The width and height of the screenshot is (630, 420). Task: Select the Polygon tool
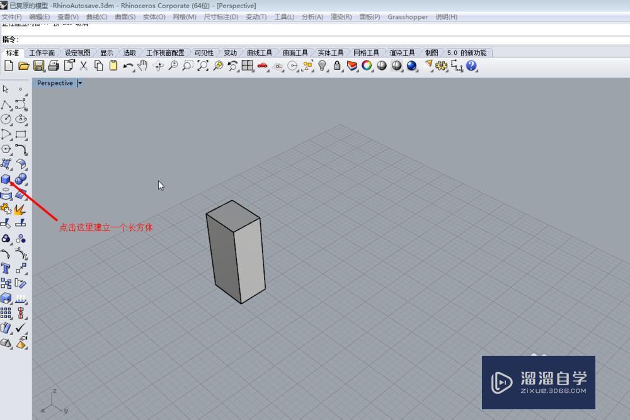pos(6,149)
